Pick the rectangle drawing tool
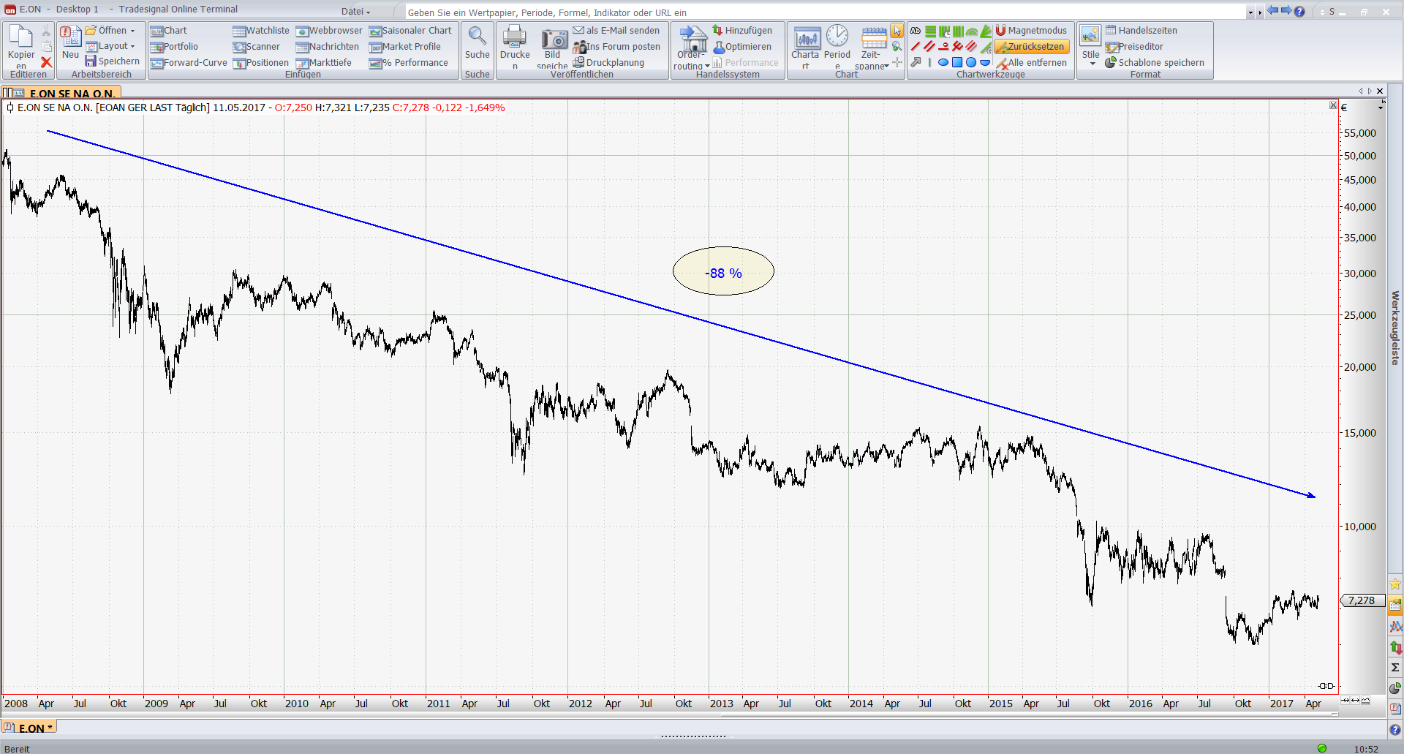The image size is (1404, 754). pos(957,63)
